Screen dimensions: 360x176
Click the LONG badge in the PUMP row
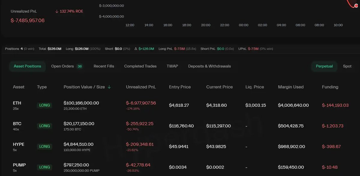[x=44, y=167]
